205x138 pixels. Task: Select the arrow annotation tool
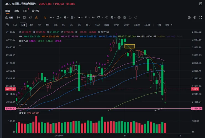tap(86, 17)
